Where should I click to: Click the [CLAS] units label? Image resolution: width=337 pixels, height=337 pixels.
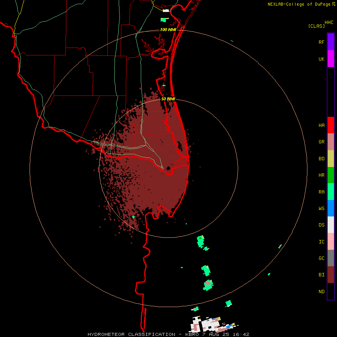316,26
